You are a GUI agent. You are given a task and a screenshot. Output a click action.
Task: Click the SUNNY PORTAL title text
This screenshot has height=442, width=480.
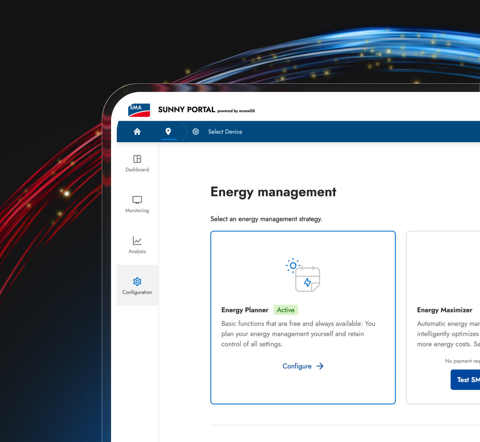[187, 110]
